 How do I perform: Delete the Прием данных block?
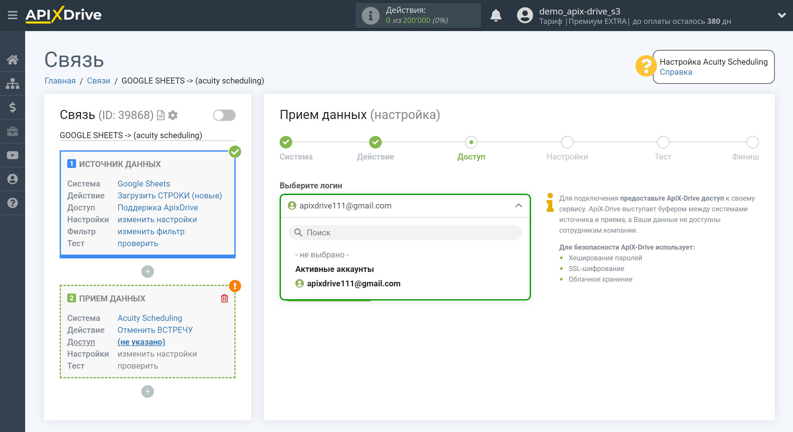224,298
